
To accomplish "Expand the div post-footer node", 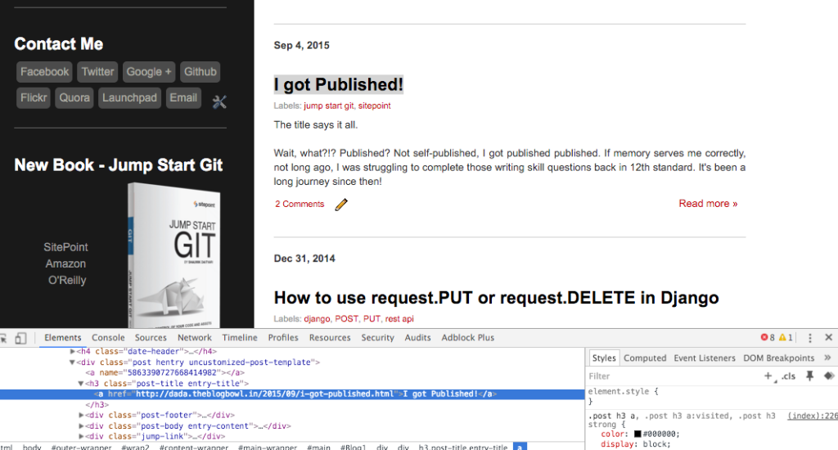I will (x=81, y=415).
